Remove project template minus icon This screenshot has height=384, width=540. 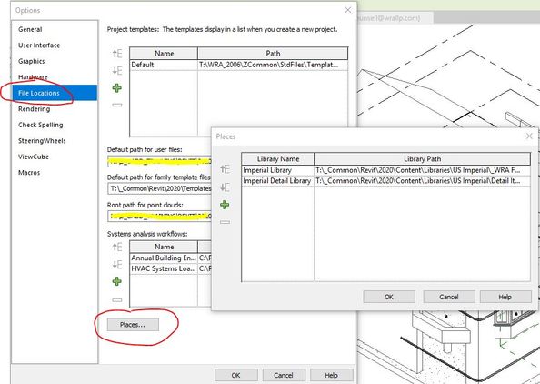click(117, 105)
